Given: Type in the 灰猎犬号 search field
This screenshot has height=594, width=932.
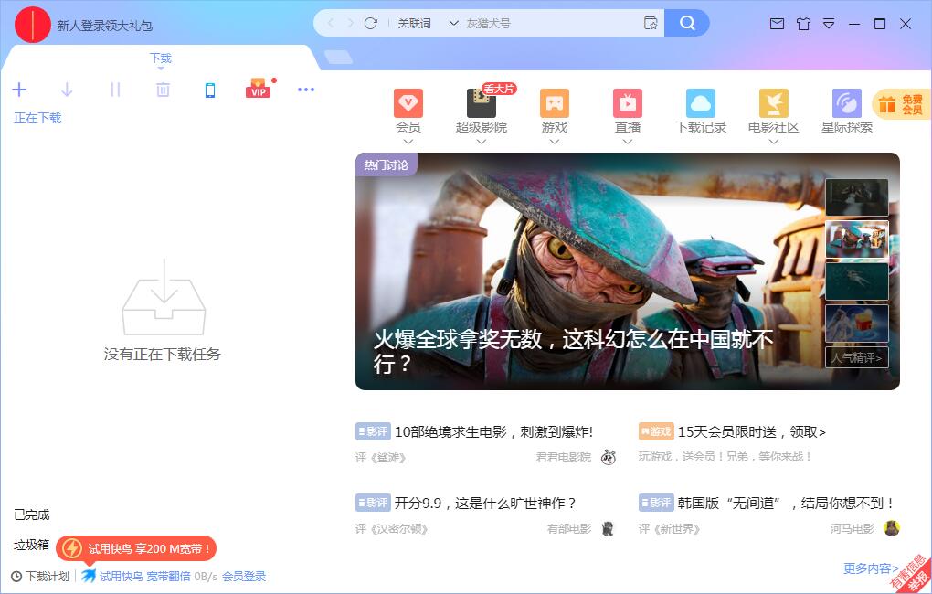Looking at the screenshot, I should [548, 23].
